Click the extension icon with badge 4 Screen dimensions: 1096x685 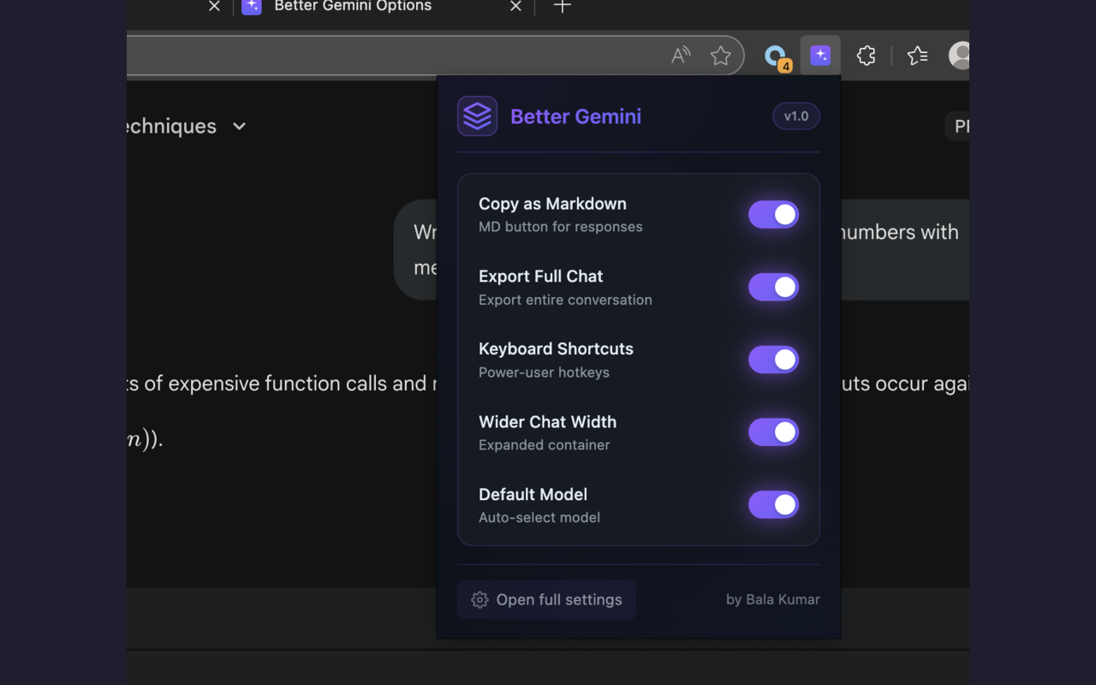point(776,57)
